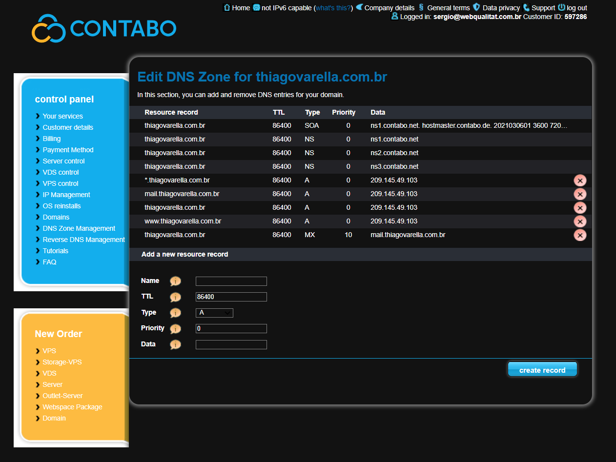Click into the Data input field
616x462 pixels.
231,345
